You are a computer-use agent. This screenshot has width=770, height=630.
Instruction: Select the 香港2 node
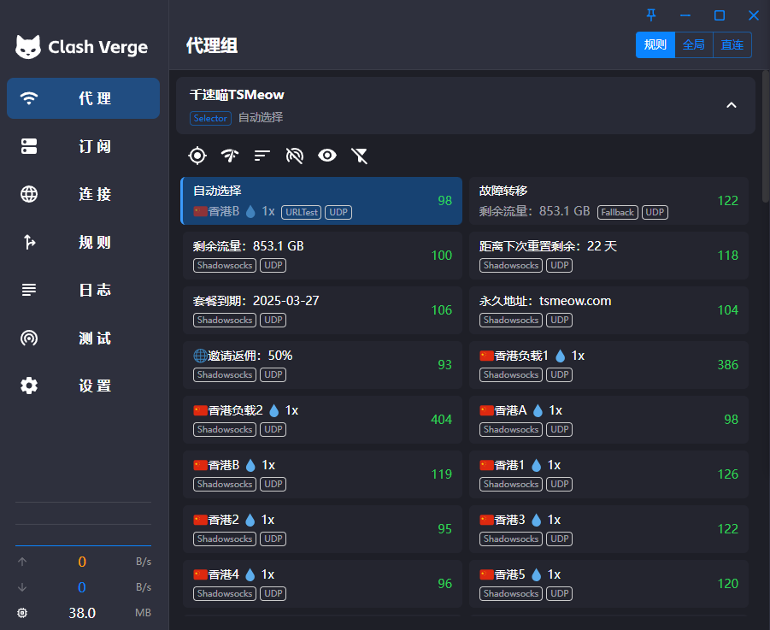[x=322, y=529]
